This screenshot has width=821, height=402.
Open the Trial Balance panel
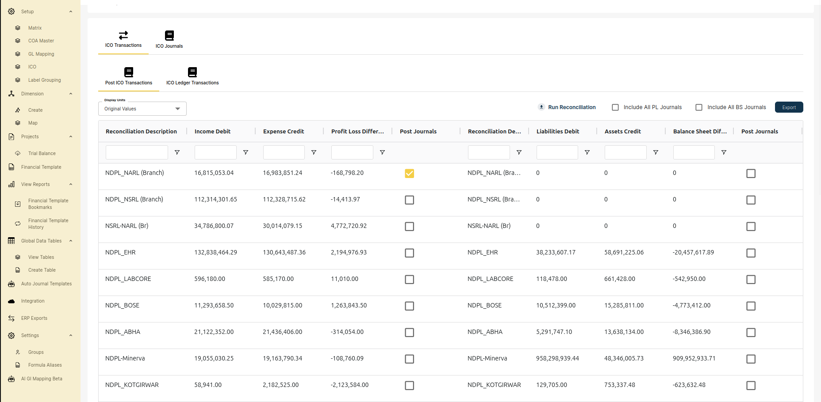click(x=42, y=153)
